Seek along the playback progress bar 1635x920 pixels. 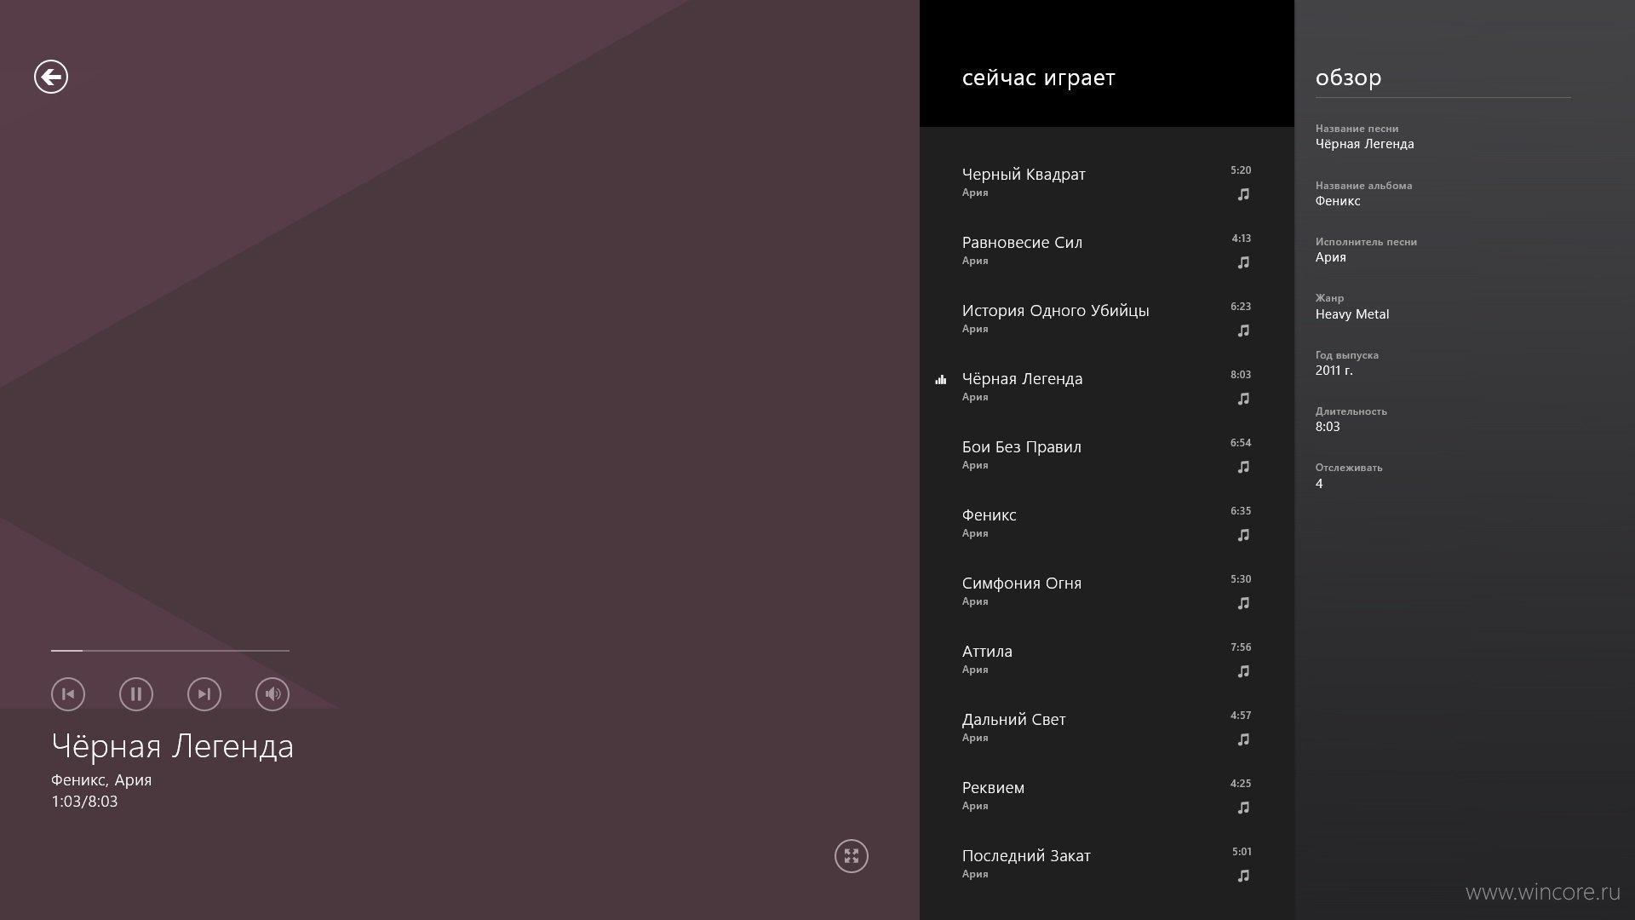click(x=170, y=650)
